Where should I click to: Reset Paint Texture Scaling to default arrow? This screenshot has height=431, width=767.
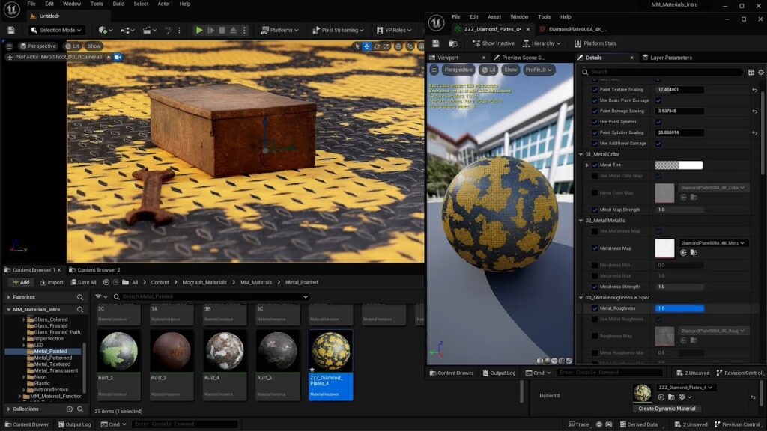click(x=755, y=90)
